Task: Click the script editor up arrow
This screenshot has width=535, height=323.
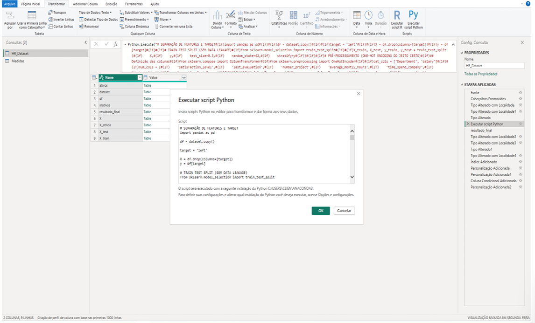Action: click(x=352, y=131)
